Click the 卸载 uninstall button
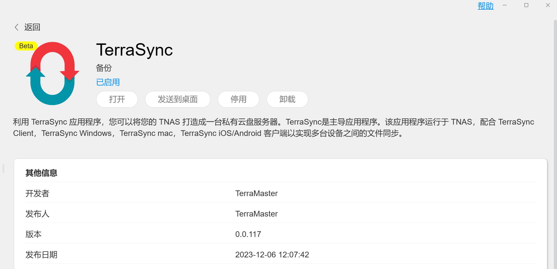 pyautogui.click(x=287, y=99)
